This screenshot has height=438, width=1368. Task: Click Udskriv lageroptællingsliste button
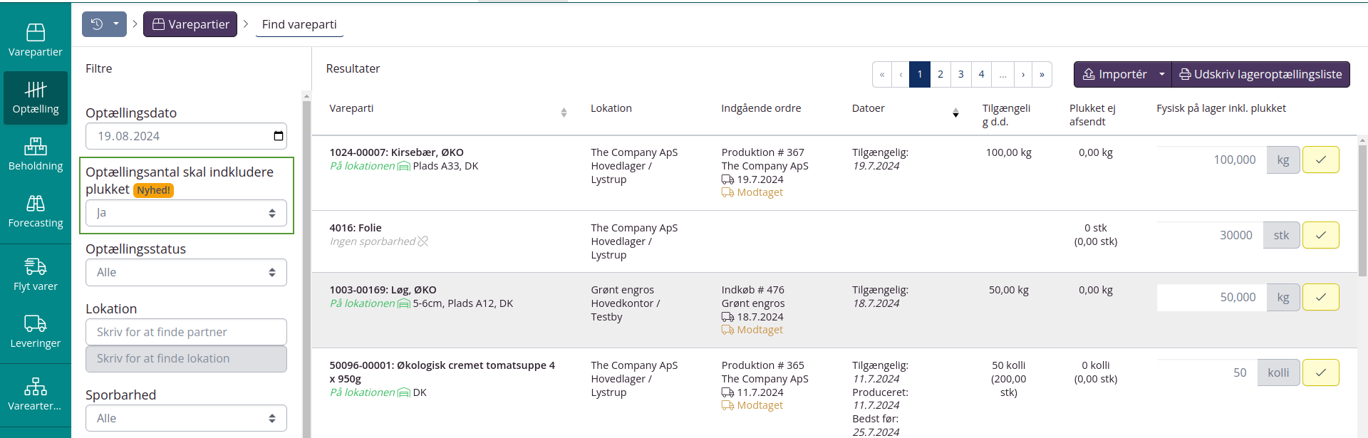pos(1260,75)
